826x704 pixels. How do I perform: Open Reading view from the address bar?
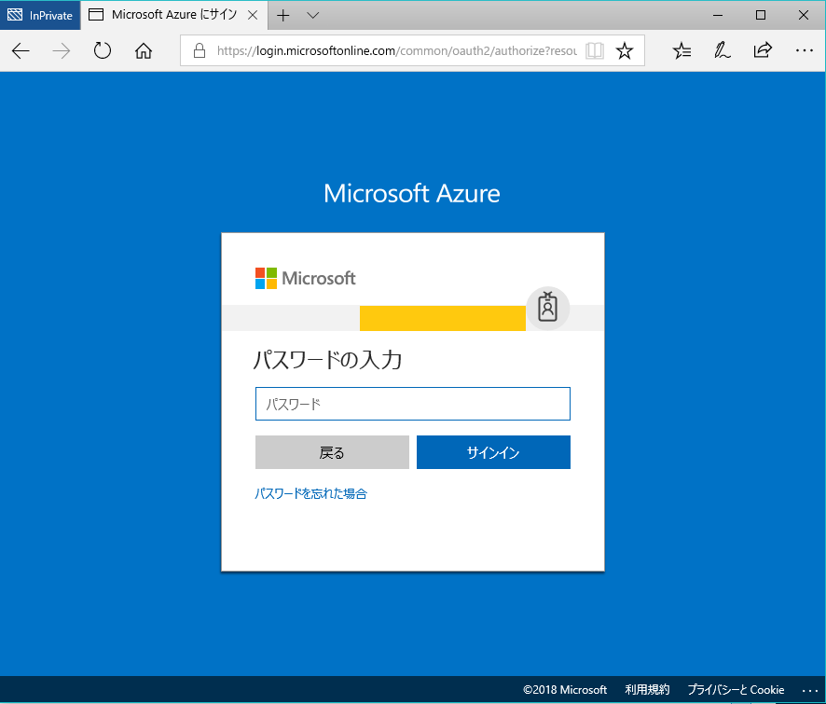tap(594, 51)
